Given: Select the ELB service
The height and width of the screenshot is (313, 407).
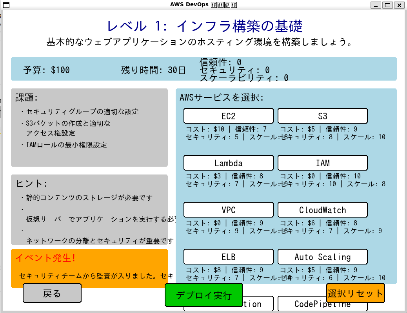Looking at the screenshot, I should [228, 257].
